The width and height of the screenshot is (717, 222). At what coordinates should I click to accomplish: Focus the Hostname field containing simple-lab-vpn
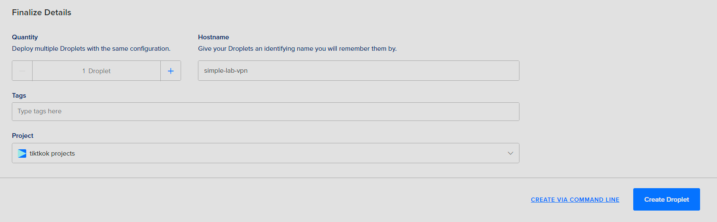pos(358,71)
